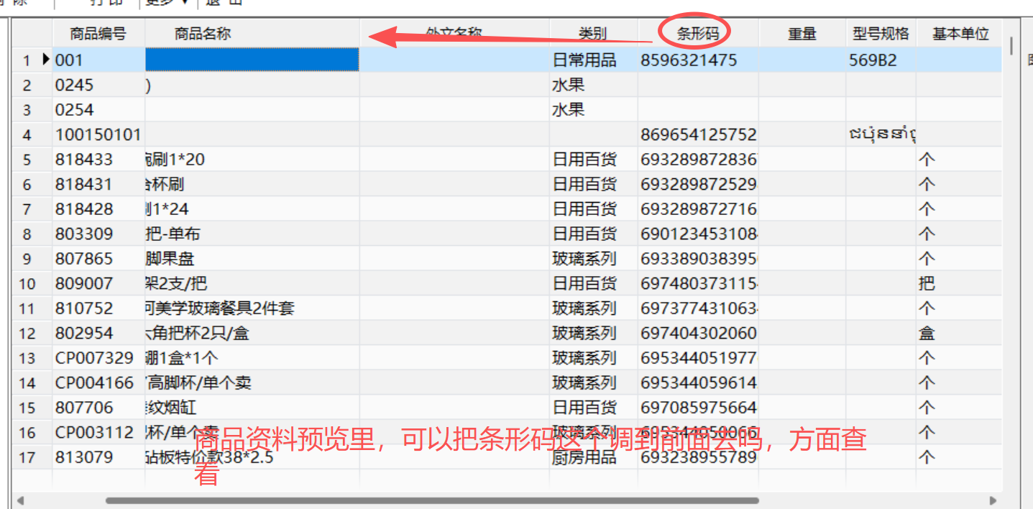Click the highlighted product name cell of 001
The width and height of the screenshot is (1033, 509).
252,60
